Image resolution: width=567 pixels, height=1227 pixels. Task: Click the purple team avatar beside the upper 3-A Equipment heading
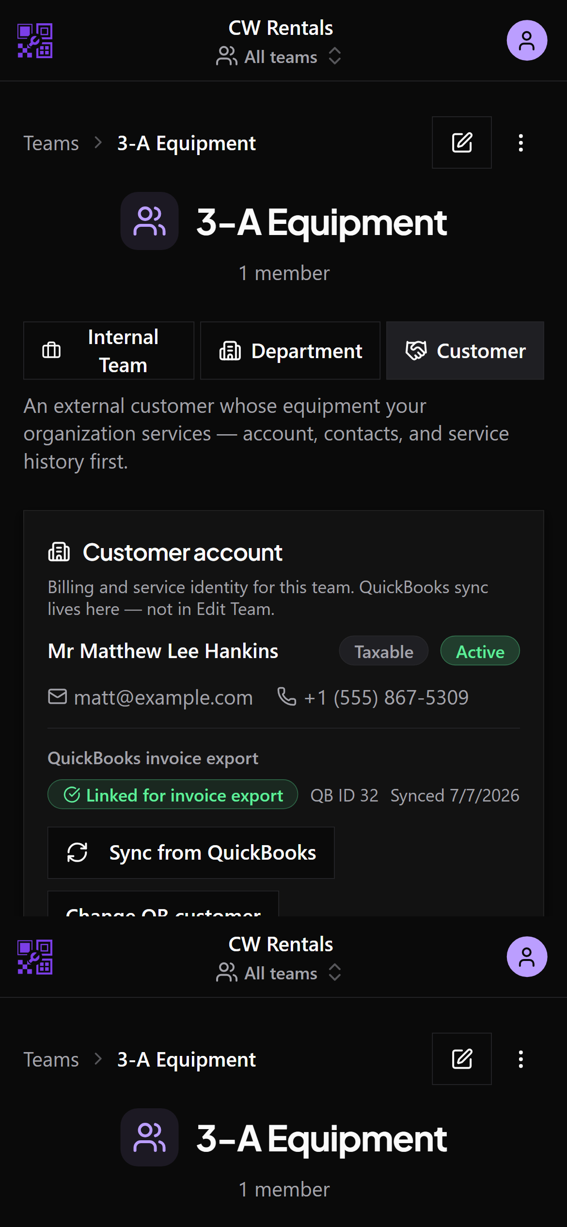pyautogui.click(x=150, y=221)
